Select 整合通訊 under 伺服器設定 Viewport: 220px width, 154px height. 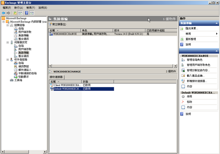(24, 56)
